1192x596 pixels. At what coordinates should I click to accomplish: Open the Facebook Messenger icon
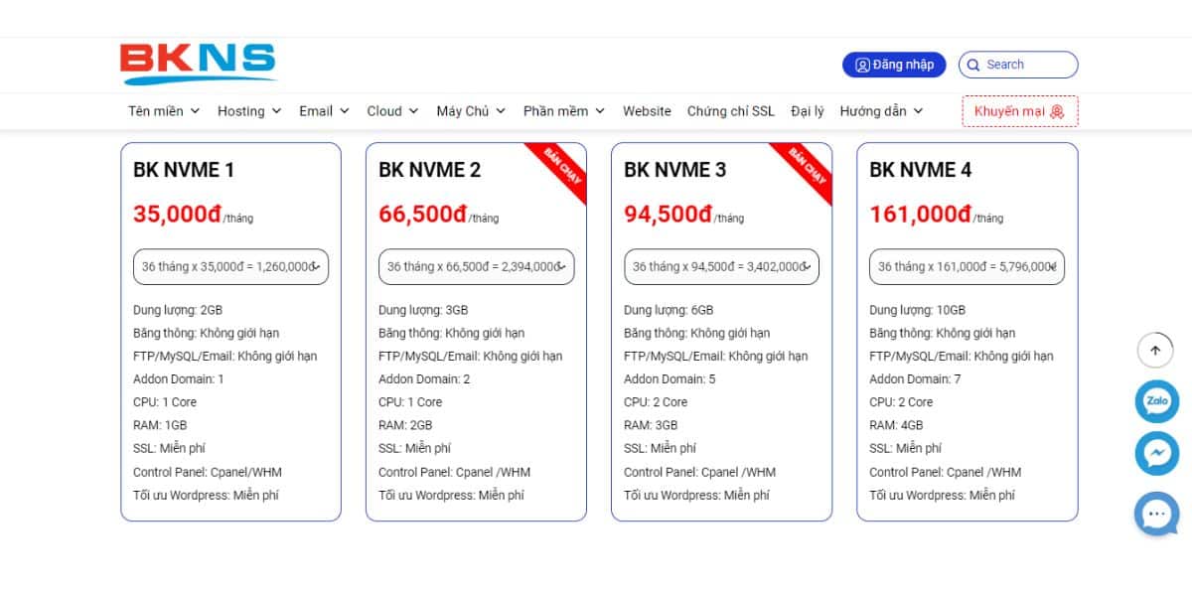(x=1155, y=454)
